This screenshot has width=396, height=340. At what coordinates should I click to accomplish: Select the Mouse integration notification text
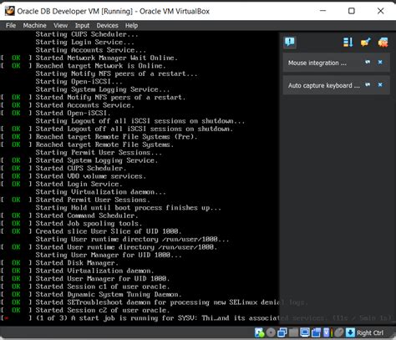317,63
